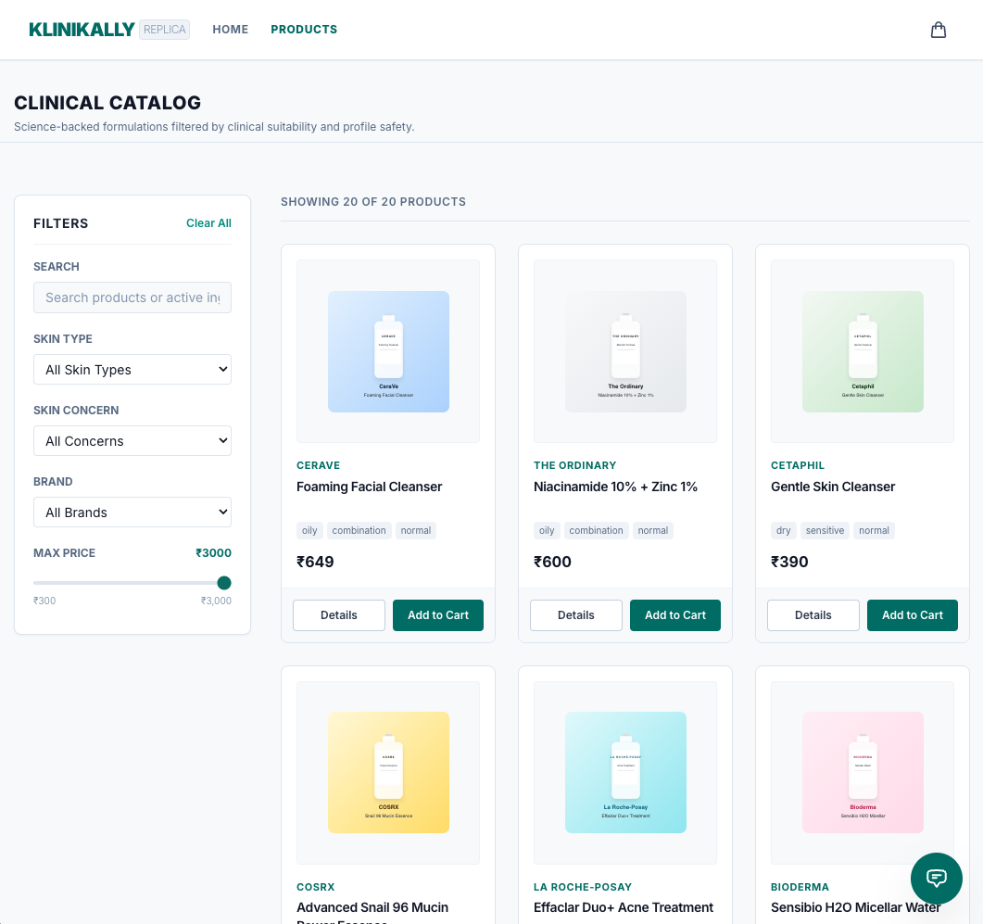Open Details for Niacinamide 10% + Zinc 1%
Viewport: 983px width, 924px height.
pos(576,615)
